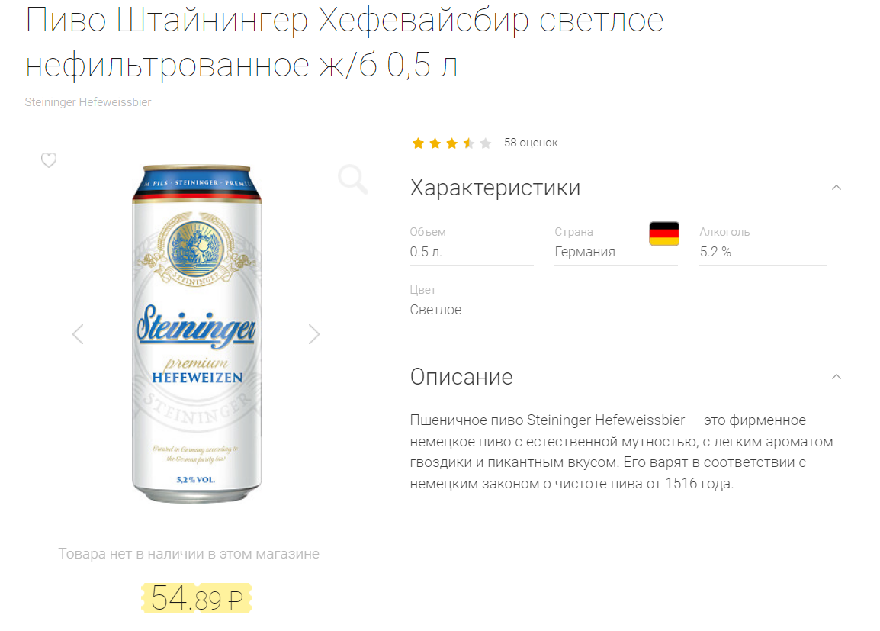880x631 pixels.
Task: Click the Светлое color value
Action: coord(435,309)
